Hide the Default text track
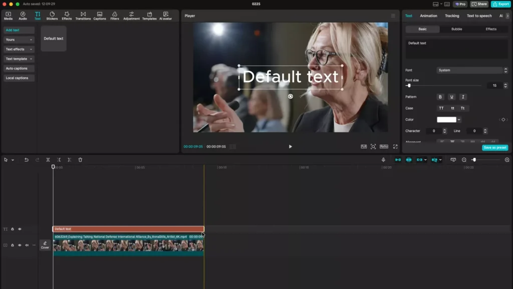Image resolution: width=513 pixels, height=289 pixels. (19, 229)
